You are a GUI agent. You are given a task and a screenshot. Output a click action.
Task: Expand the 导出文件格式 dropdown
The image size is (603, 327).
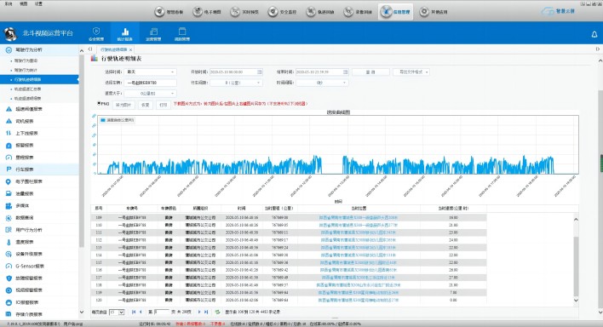point(411,72)
